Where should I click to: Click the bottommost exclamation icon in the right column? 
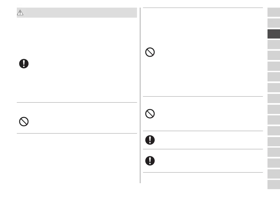[x=150, y=161]
